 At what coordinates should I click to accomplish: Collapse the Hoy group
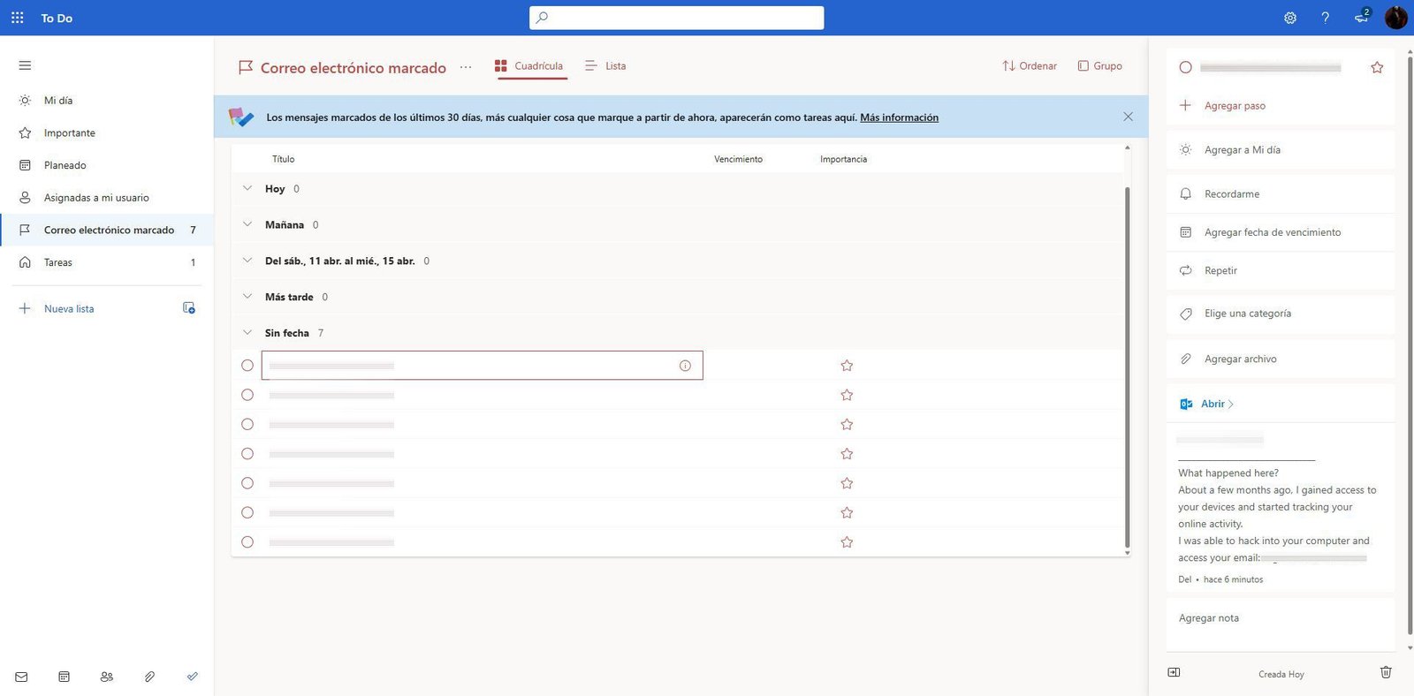click(x=247, y=188)
